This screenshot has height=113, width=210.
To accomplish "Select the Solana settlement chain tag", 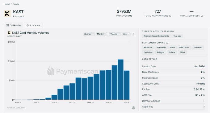I will click(172, 52).
